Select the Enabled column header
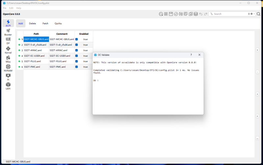This screenshot has height=165, width=263. (x=84, y=34)
